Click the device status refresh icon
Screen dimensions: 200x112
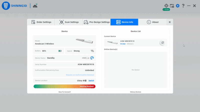tap(92, 58)
